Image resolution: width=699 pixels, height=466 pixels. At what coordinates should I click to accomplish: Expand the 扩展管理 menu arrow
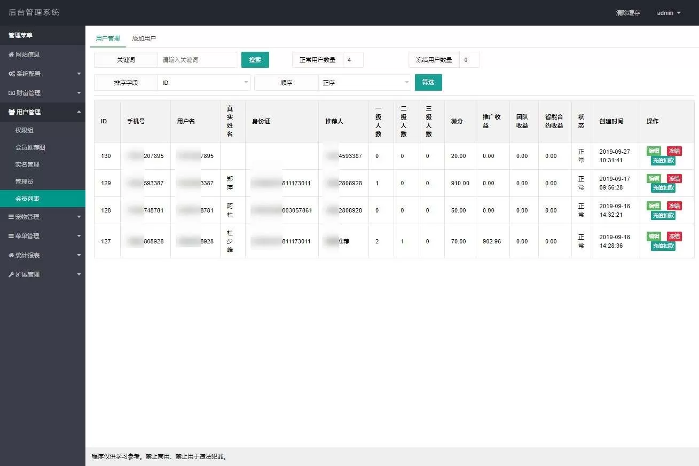(x=79, y=274)
